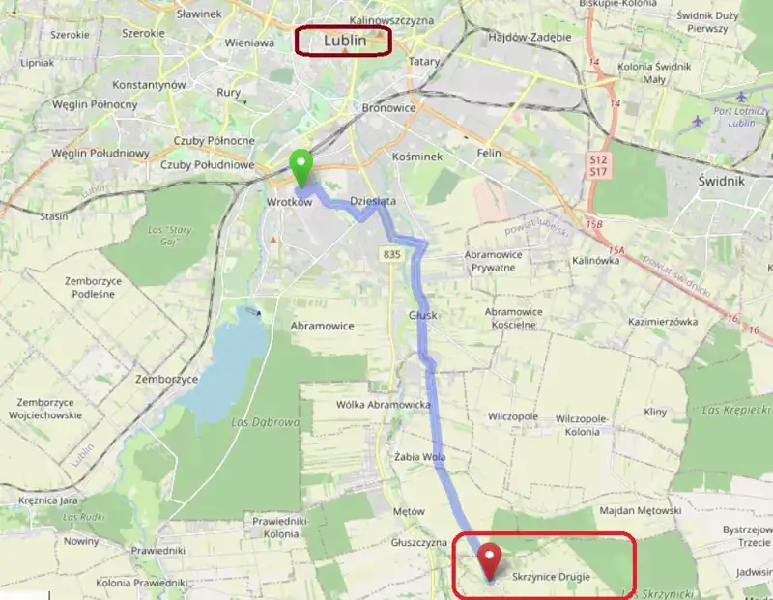The height and width of the screenshot is (600, 773).
Task: Select the 835 road number shield
Action: tap(392, 254)
